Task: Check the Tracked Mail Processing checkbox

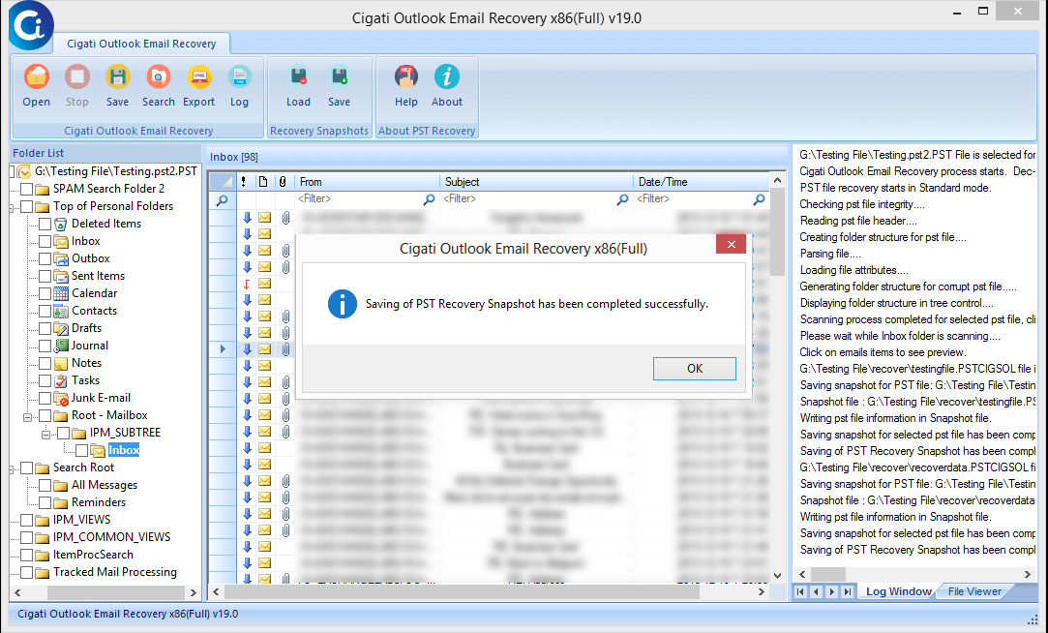Action: coord(27,572)
